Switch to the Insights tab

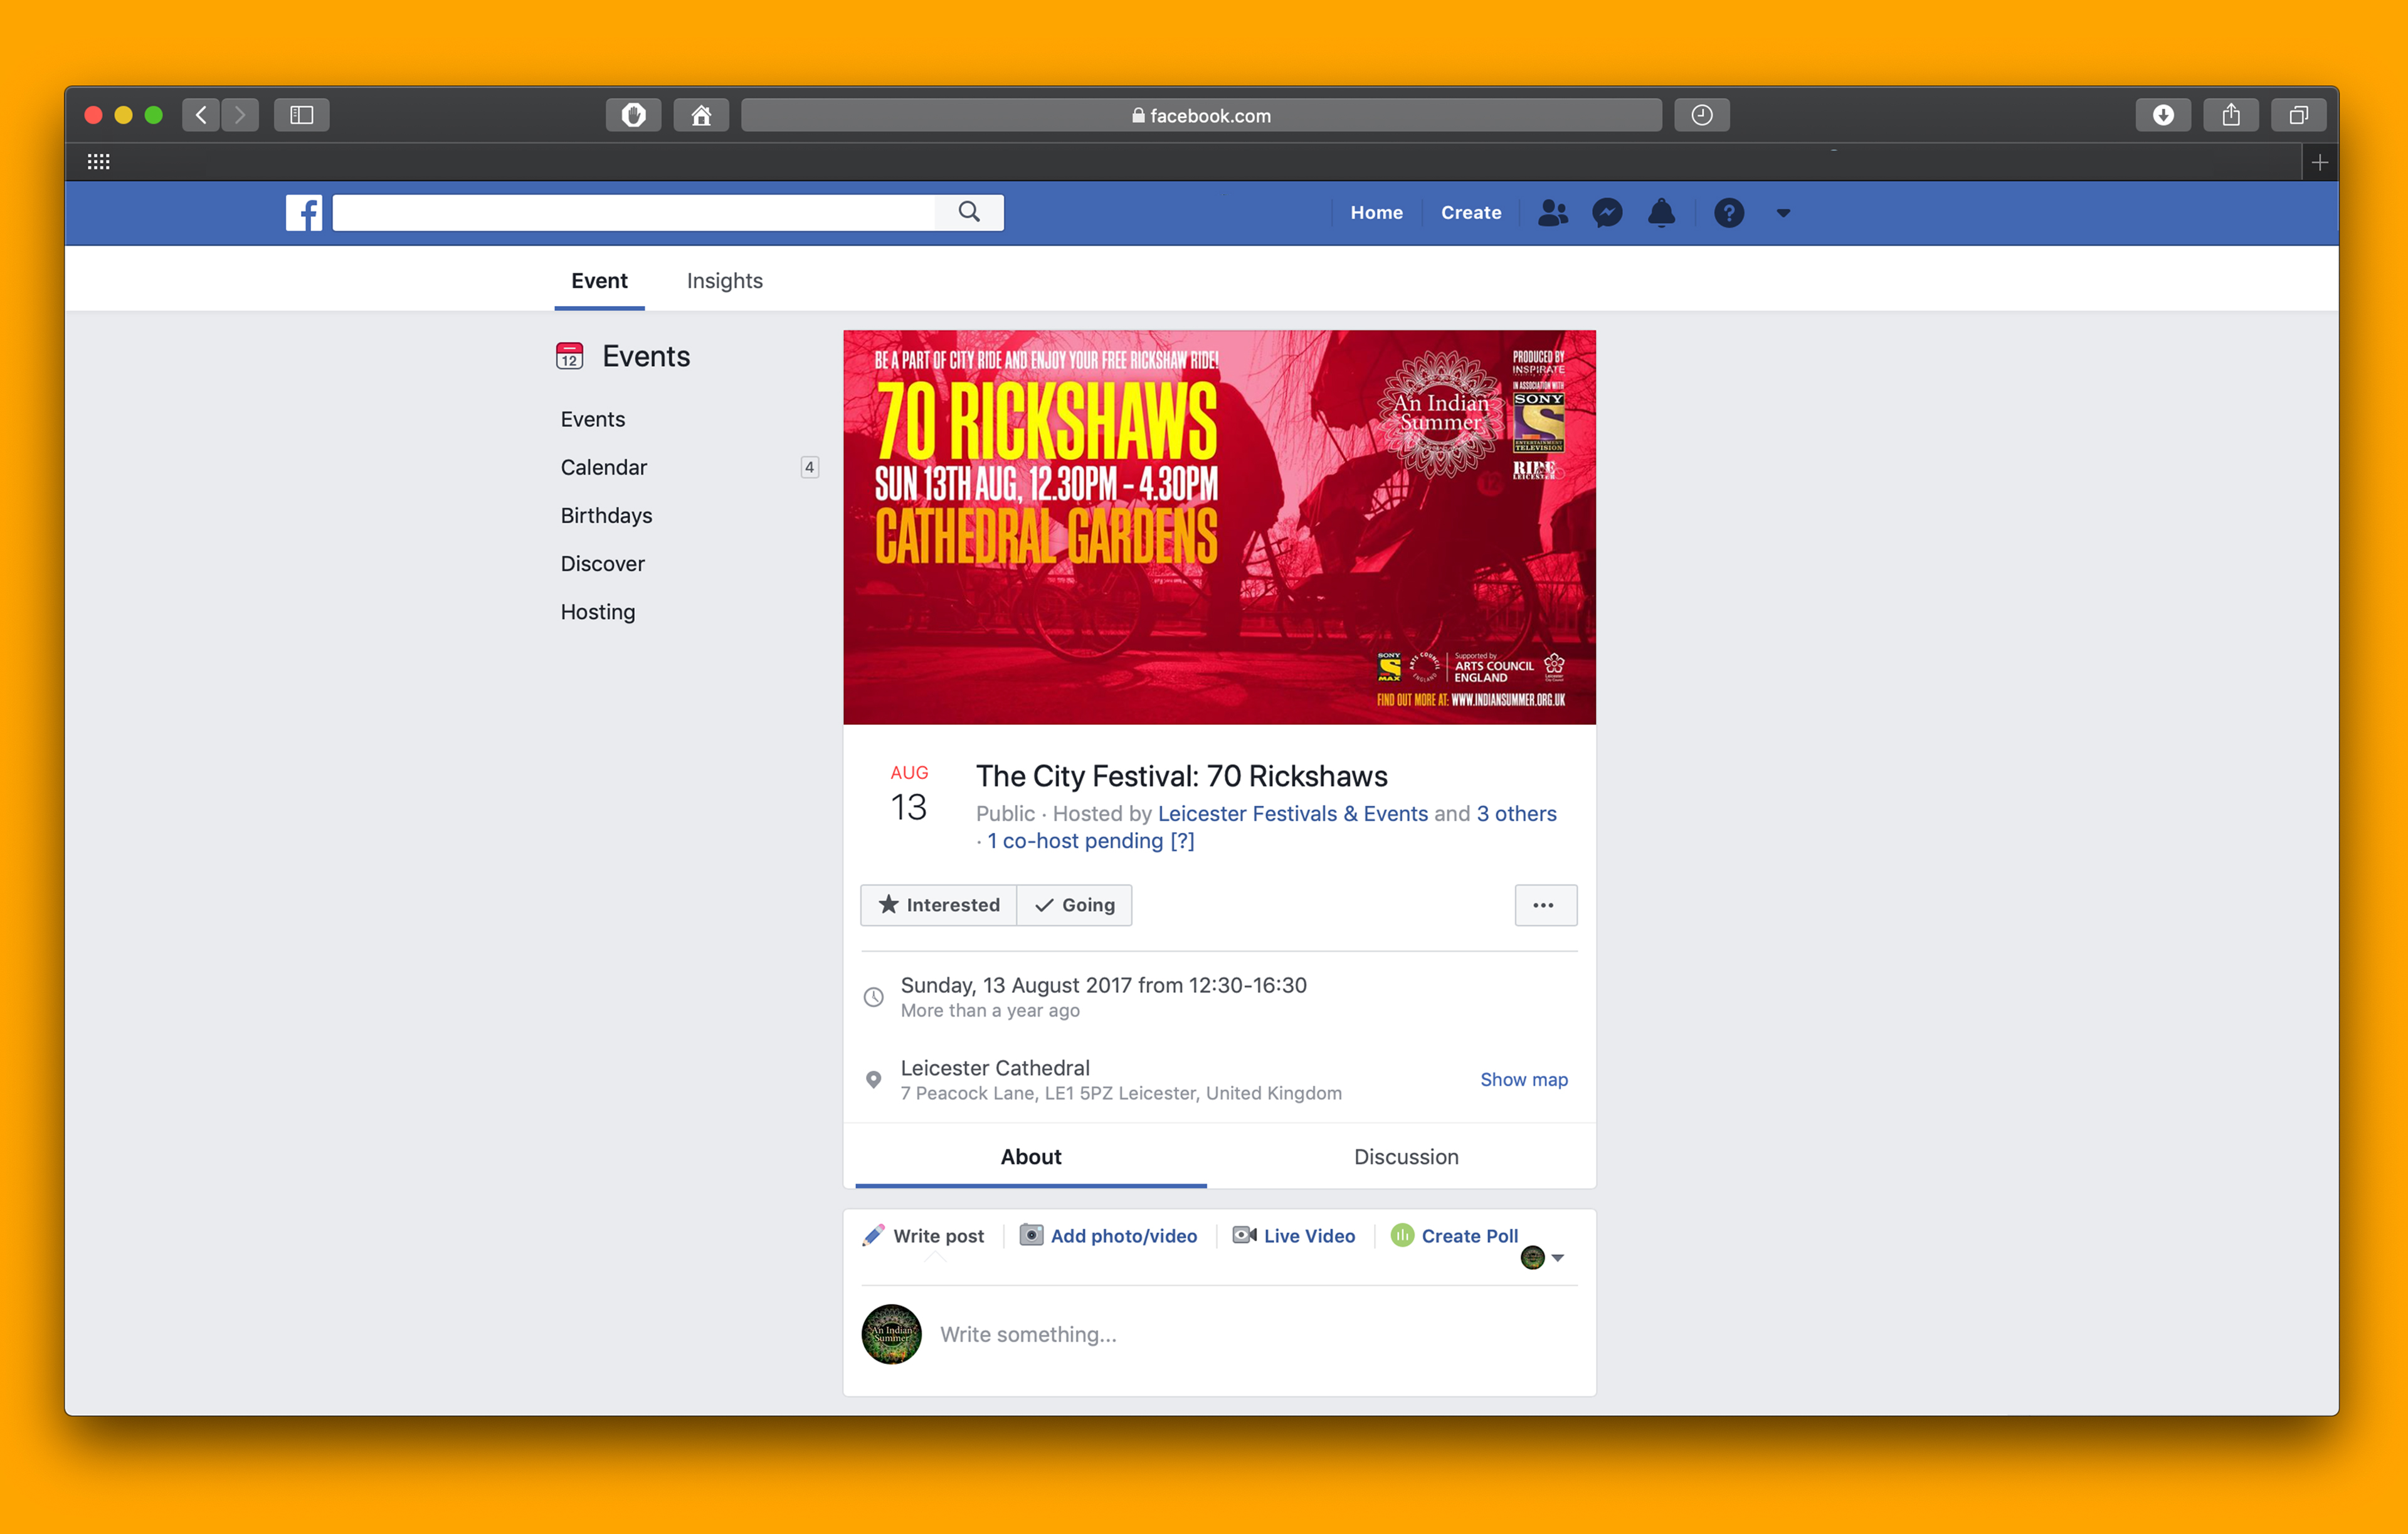[724, 281]
